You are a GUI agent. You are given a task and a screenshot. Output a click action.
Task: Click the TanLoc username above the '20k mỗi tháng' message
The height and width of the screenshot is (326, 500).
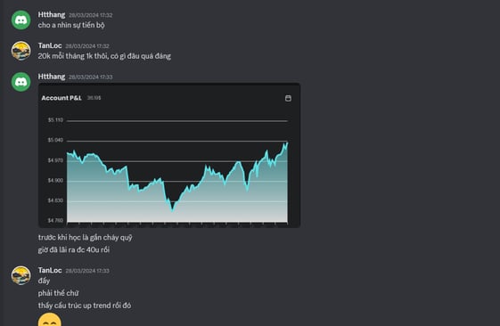[50, 45]
